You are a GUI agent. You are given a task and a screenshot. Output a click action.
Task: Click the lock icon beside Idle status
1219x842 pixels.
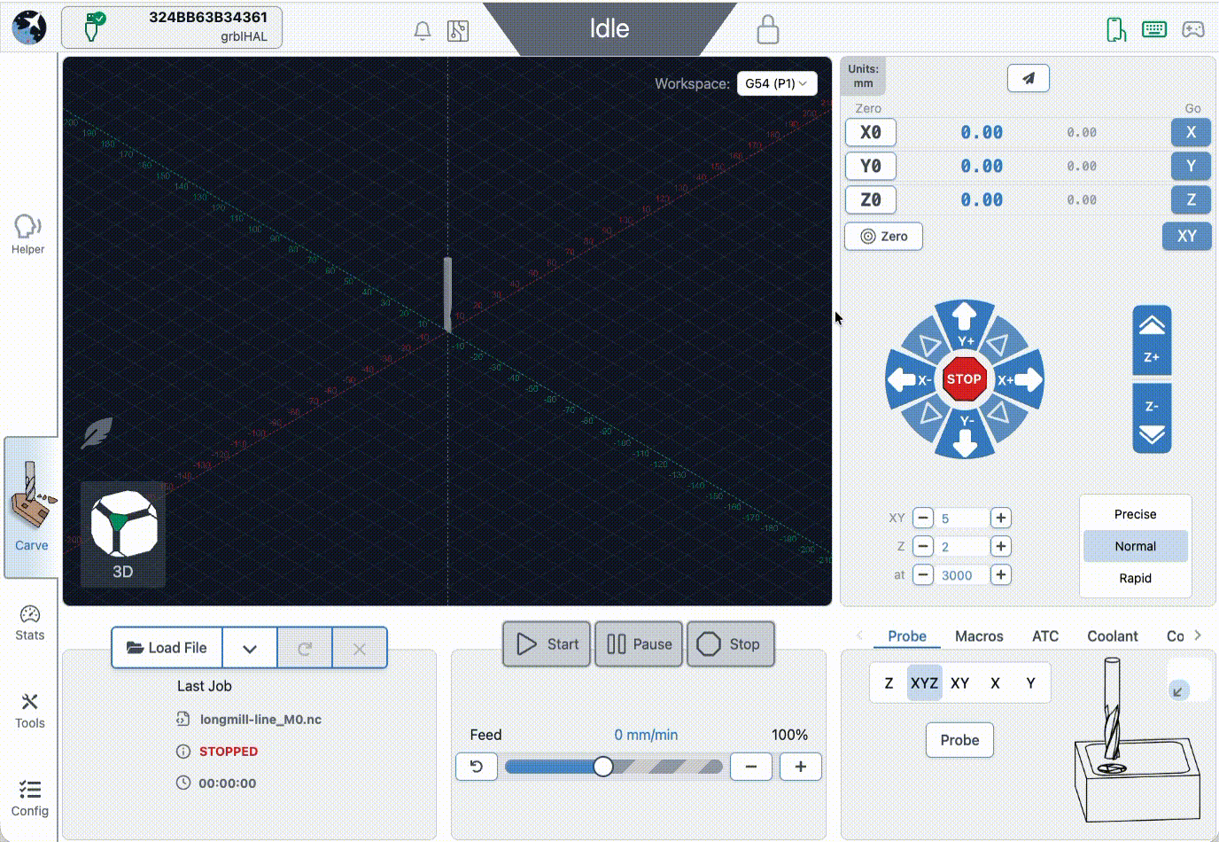pyautogui.click(x=767, y=30)
